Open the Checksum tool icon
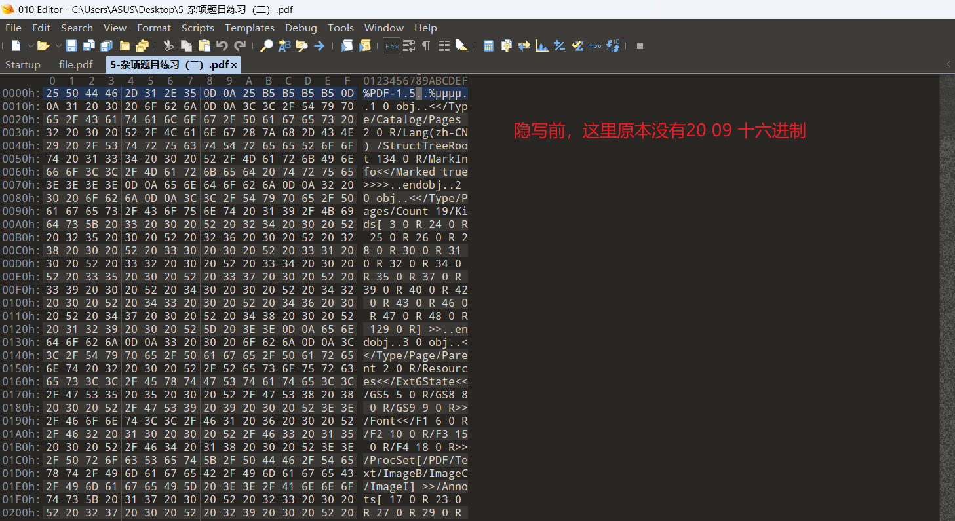Viewport: 955px width, 521px height. pyautogui.click(x=577, y=46)
